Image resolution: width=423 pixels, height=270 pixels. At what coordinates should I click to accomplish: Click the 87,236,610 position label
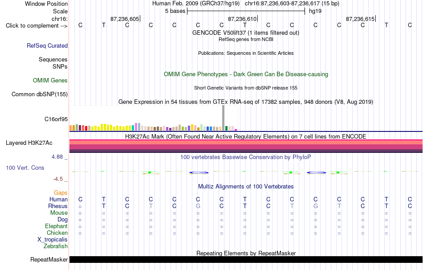tap(242, 19)
